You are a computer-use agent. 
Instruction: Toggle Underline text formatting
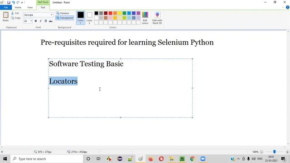pos(46,21)
